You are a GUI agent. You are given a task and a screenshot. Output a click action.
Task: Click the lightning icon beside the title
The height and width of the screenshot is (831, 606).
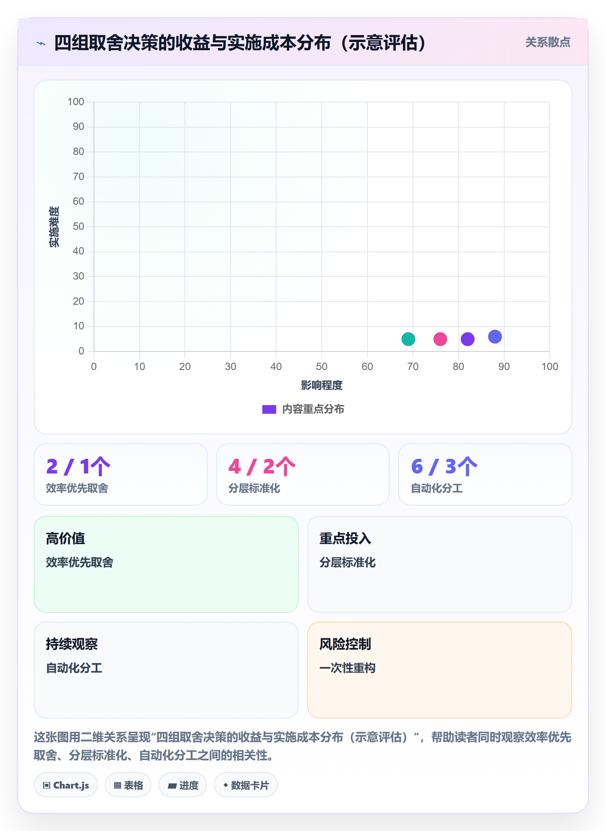pyautogui.click(x=41, y=43)
